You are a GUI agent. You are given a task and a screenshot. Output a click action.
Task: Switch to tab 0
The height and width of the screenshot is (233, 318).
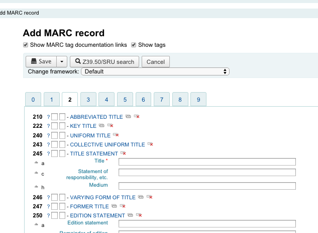click(x=33, y=100)
